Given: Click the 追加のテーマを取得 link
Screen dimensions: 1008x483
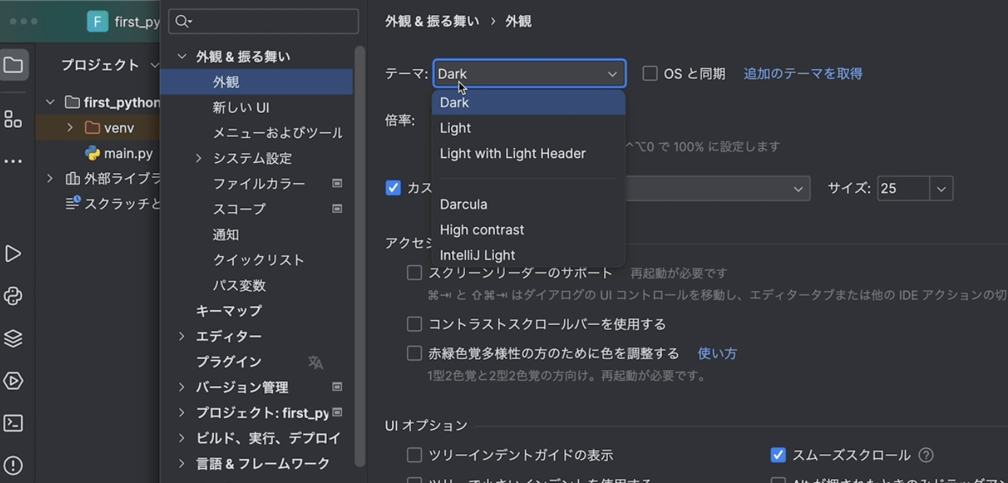Looking at the screenshot, I should (x=803, y=73).
